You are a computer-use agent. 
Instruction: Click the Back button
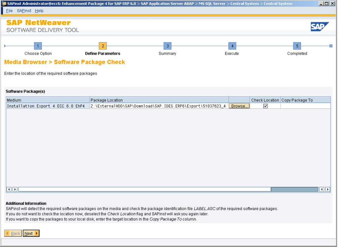13,233
